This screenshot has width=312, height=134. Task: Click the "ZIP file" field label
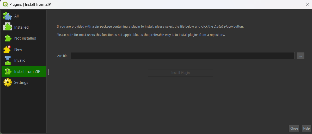(x=62, y=56)
